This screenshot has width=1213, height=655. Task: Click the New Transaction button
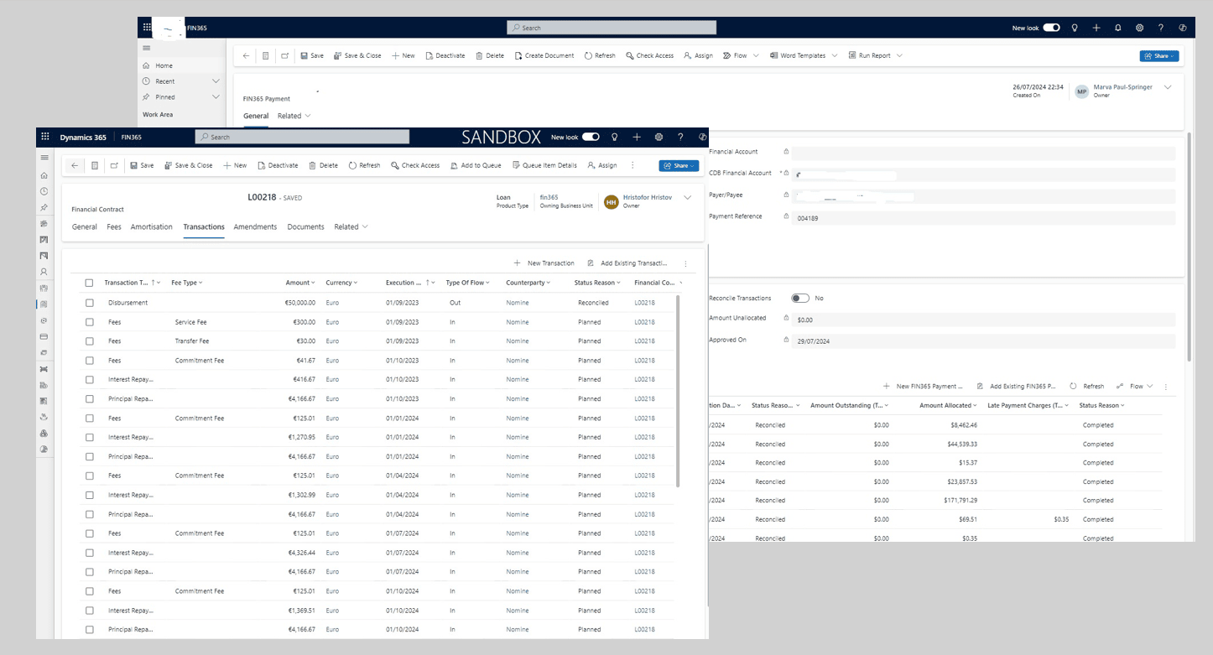pyautogui.click(x=544, y=263)
